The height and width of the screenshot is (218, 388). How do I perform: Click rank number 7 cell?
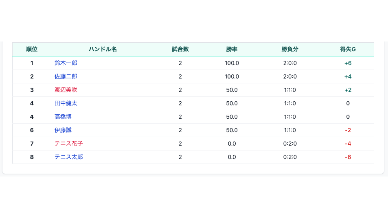point(32,143)
